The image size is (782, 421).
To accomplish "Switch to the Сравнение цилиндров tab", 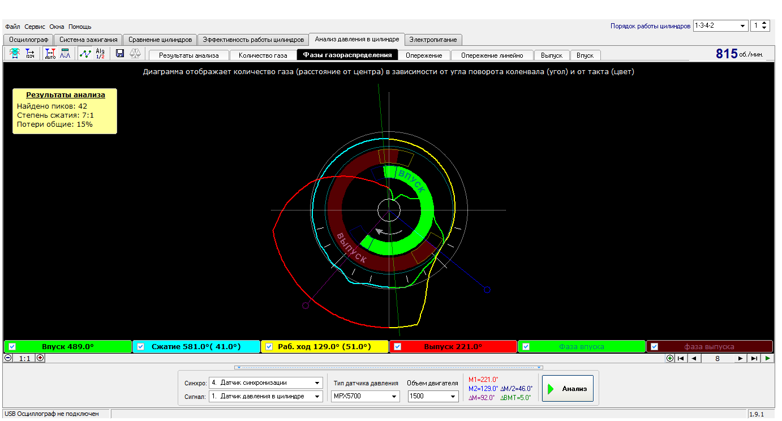I will 160,40.
